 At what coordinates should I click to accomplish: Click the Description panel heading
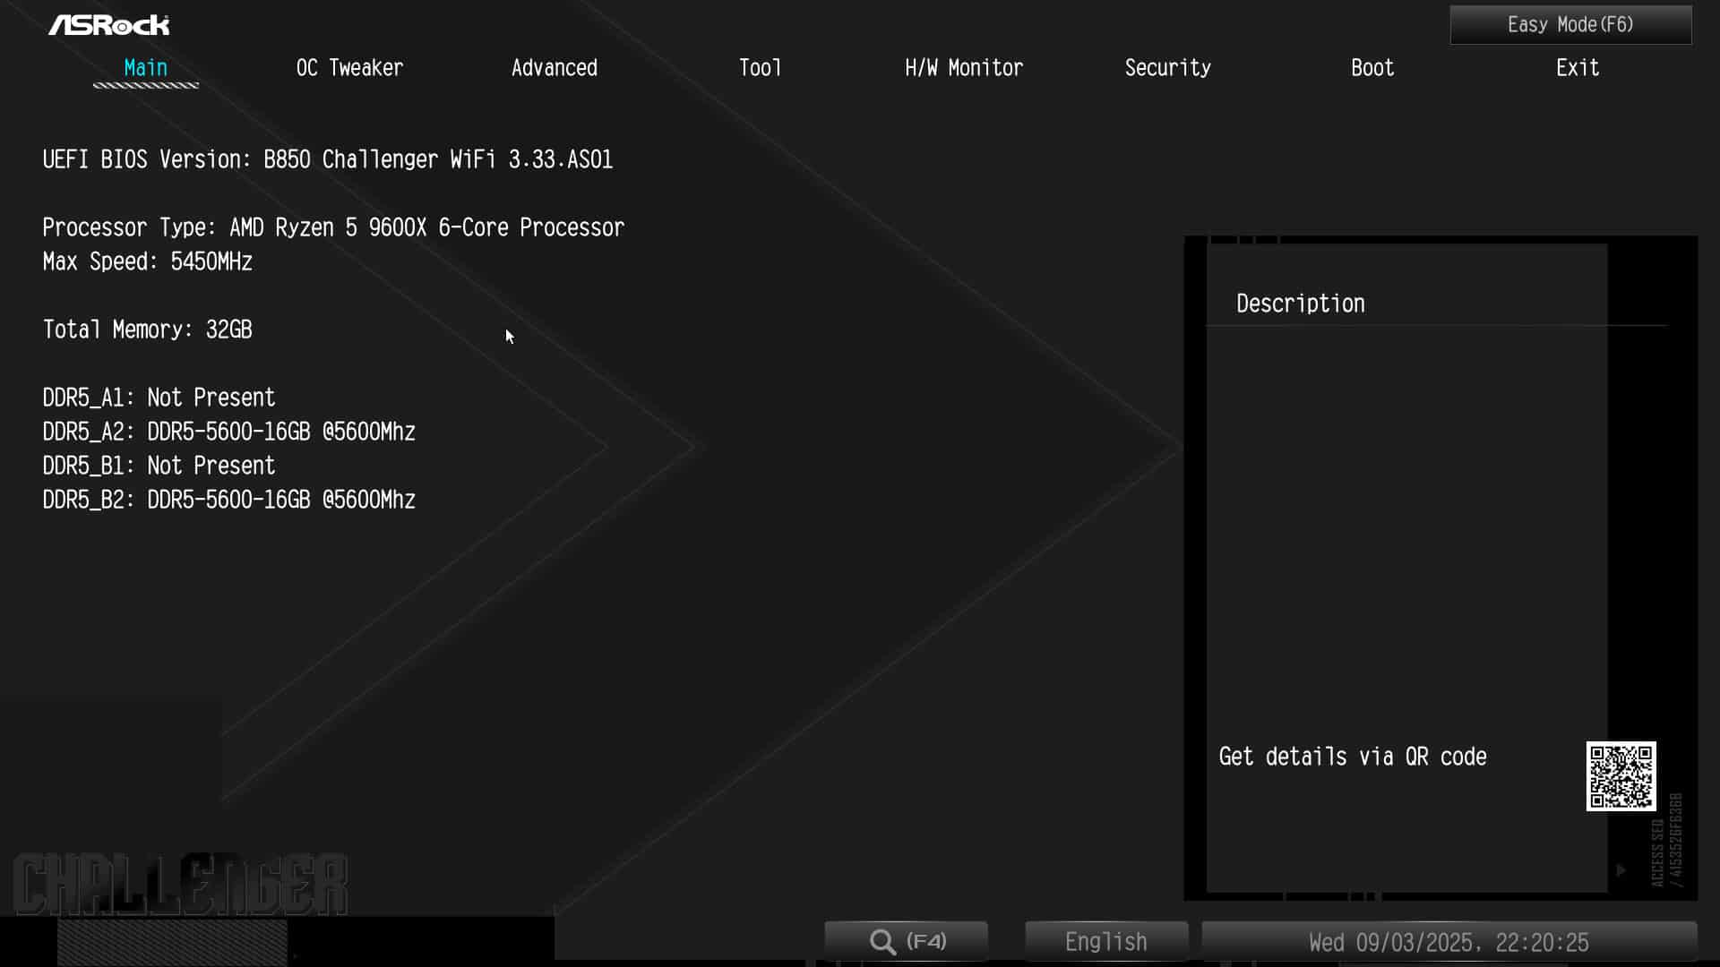point(1301,304)
